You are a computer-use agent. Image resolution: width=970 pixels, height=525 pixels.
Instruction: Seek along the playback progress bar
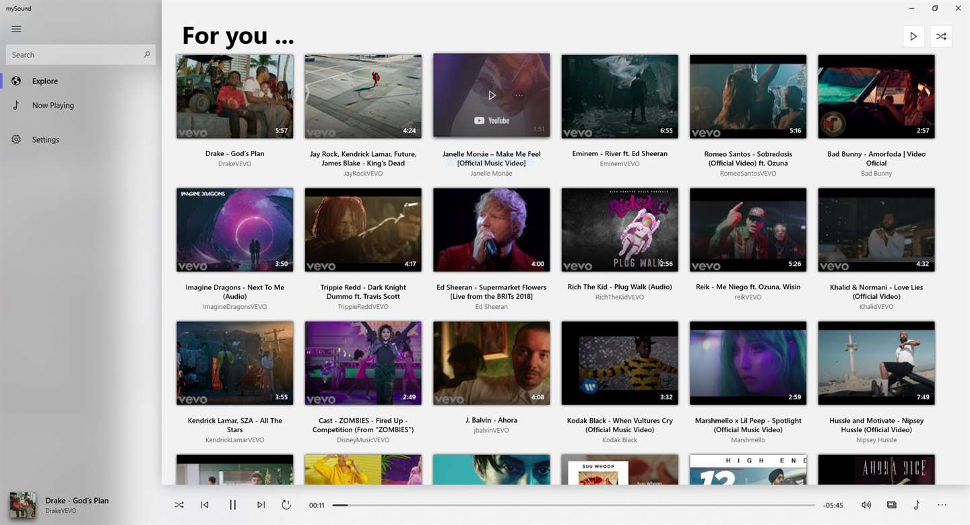[x=573, y=505]
